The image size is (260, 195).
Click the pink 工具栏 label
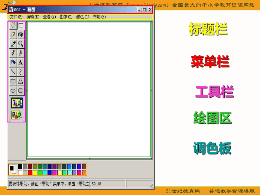click(x=215, y=92)
